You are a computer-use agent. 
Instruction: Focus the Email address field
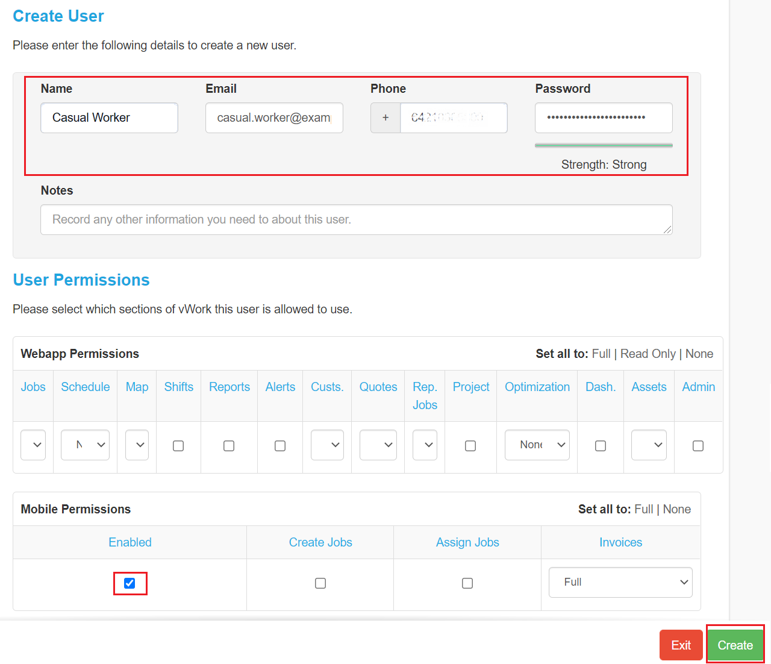point(274,117)
